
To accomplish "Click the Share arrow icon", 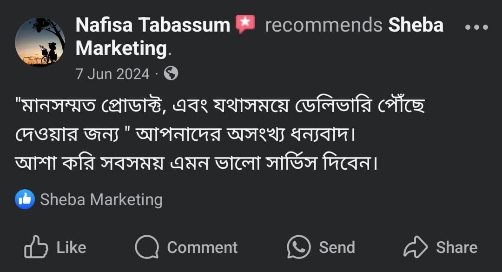I will click(x=415, y=247).
